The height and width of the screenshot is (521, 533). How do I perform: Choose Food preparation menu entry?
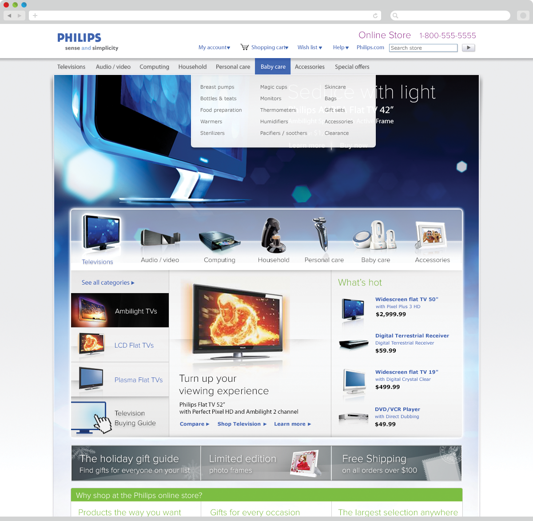(x=221, y=110)
